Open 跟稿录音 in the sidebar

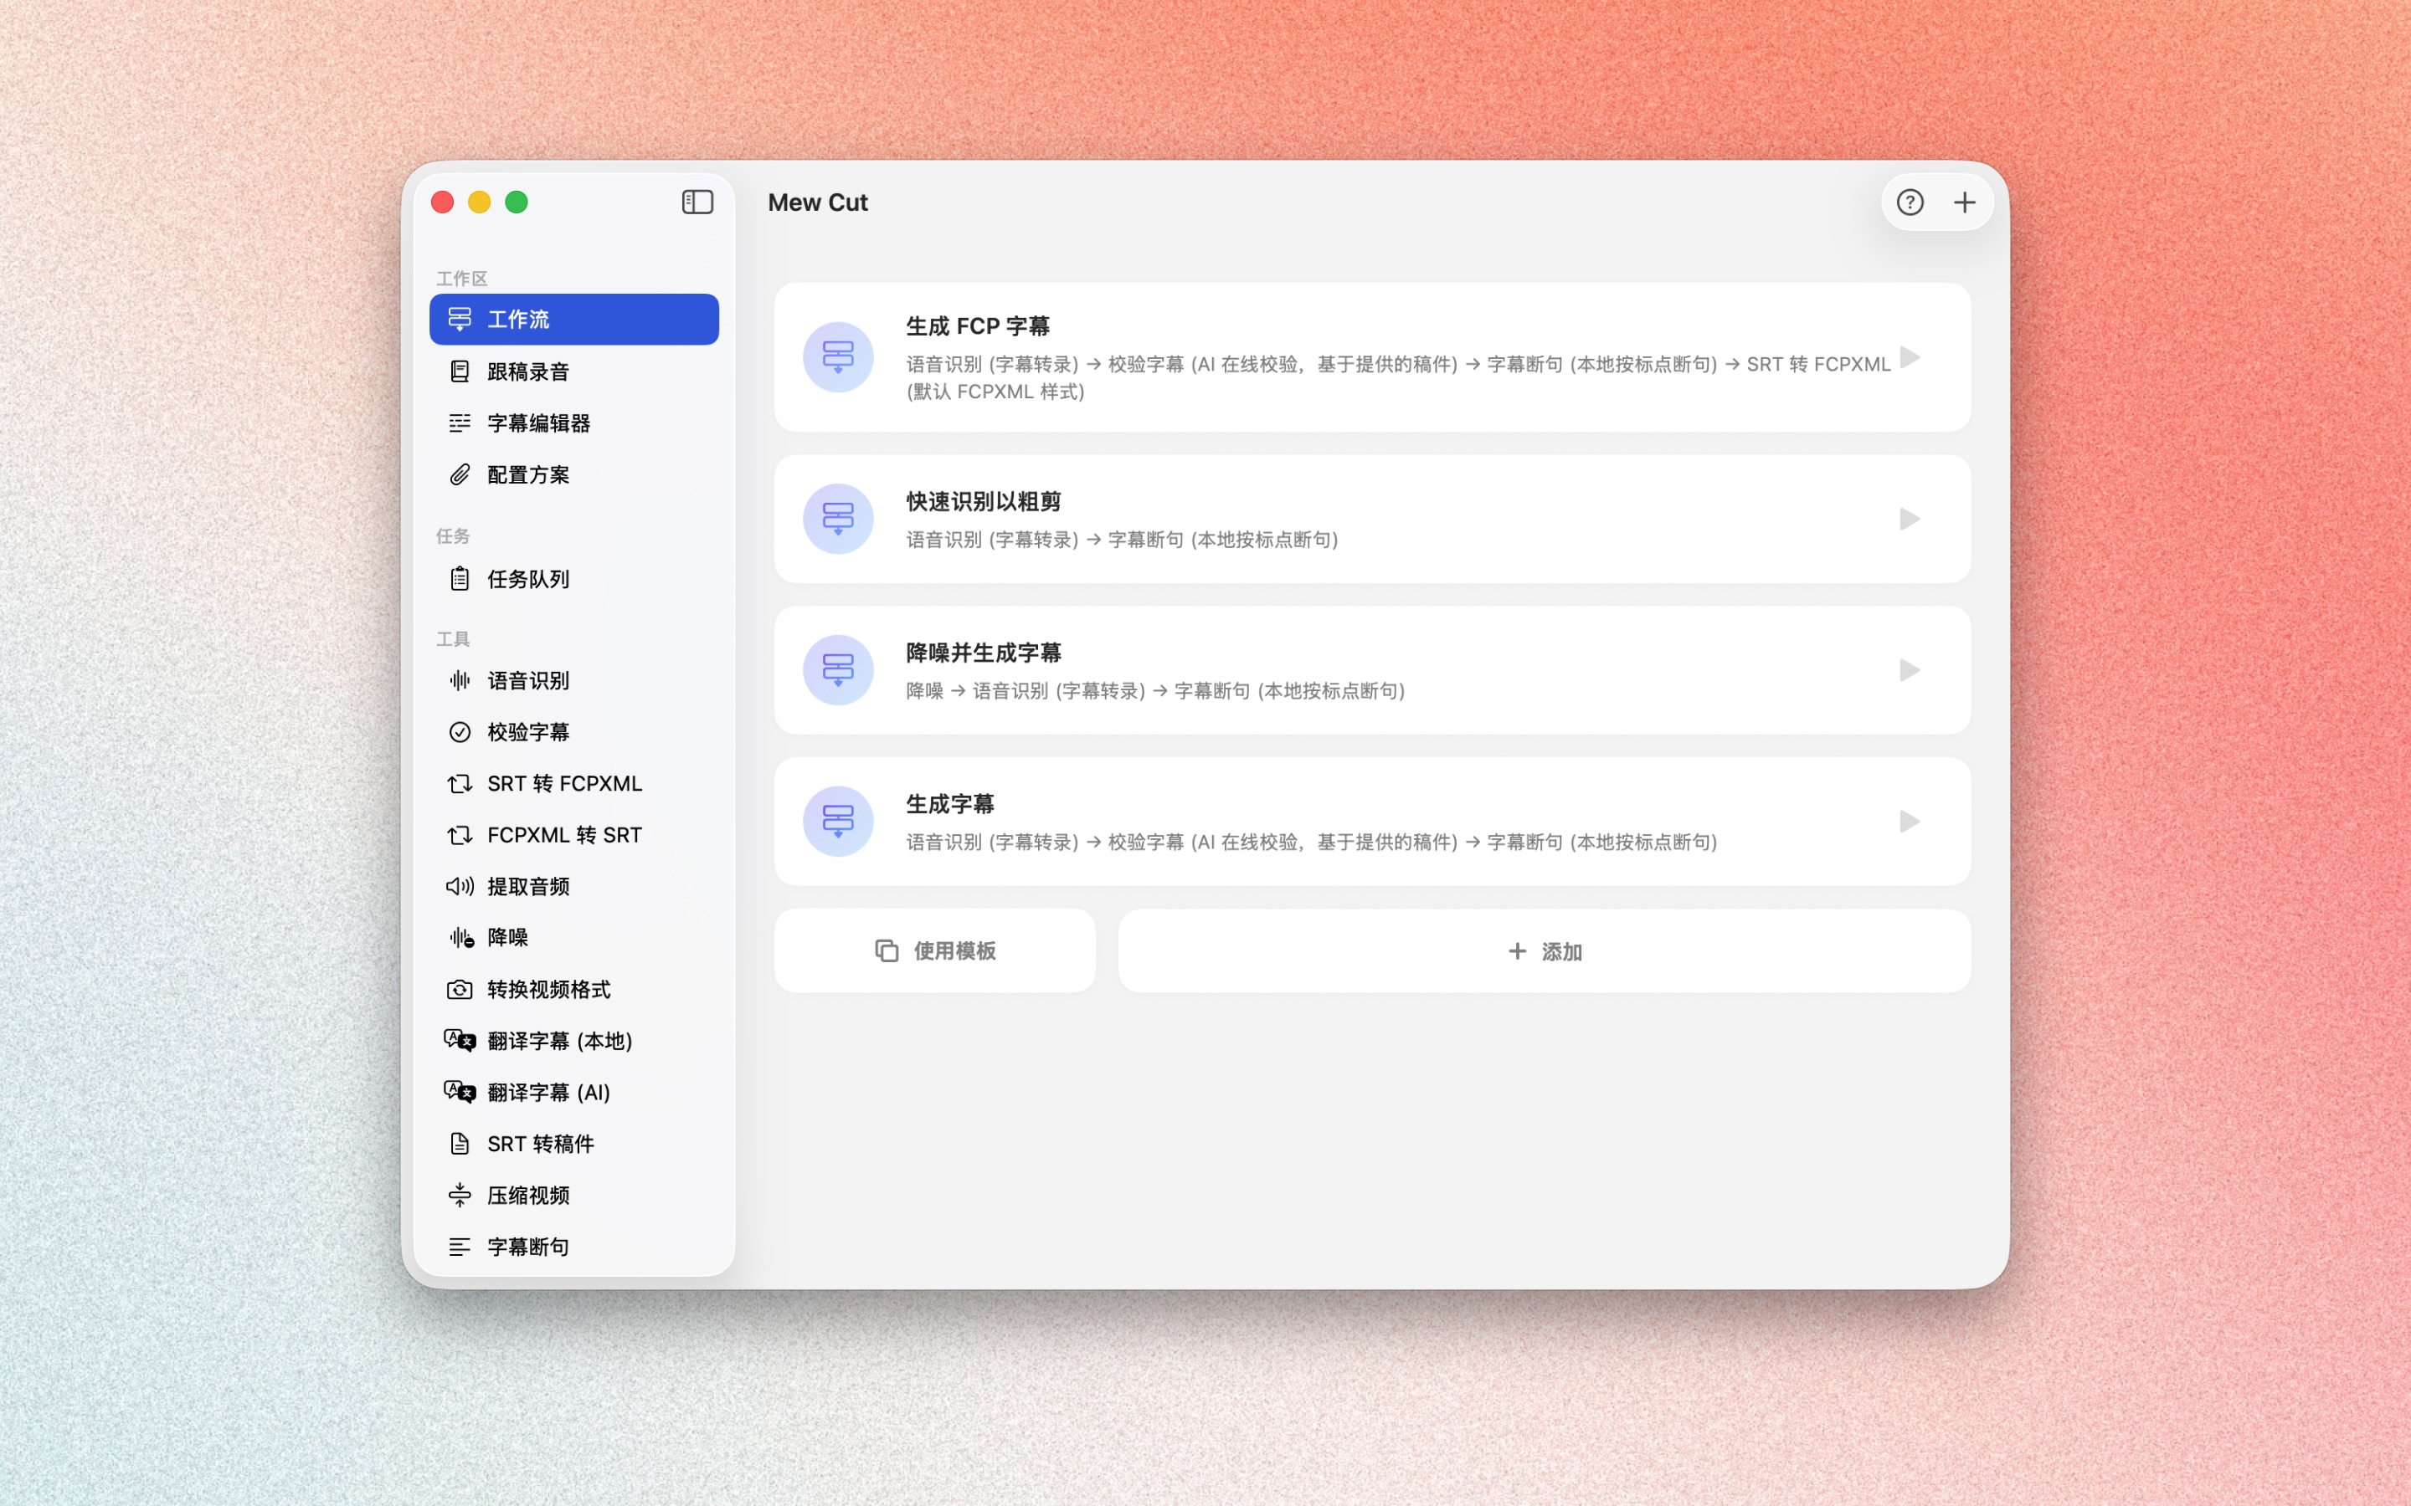coord(573,371)
